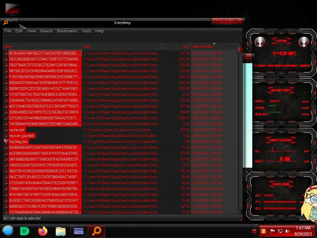Image resolution: width=317 pixels, height=238 pixels.
Task: Launch Firefox from the taskbar
Action: tap(43, 231)
